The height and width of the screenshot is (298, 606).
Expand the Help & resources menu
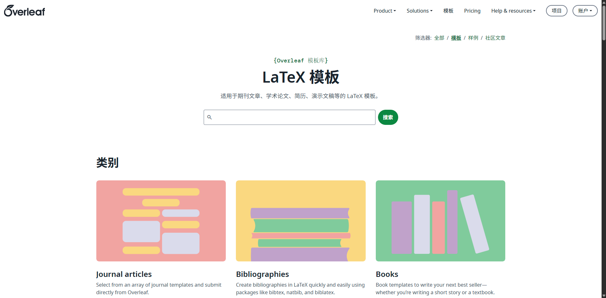(513, 10)
